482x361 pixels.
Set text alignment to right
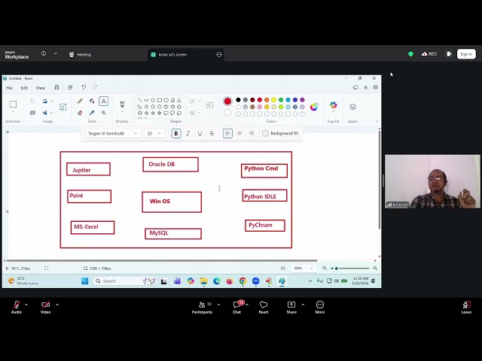pyautogui.click(x=252, y=133)
